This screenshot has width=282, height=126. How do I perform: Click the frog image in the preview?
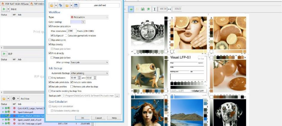tap(147, 72)
